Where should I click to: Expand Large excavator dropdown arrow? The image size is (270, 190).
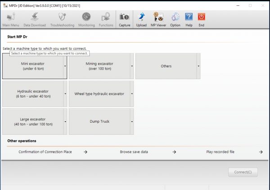click(x=65, y=122)
